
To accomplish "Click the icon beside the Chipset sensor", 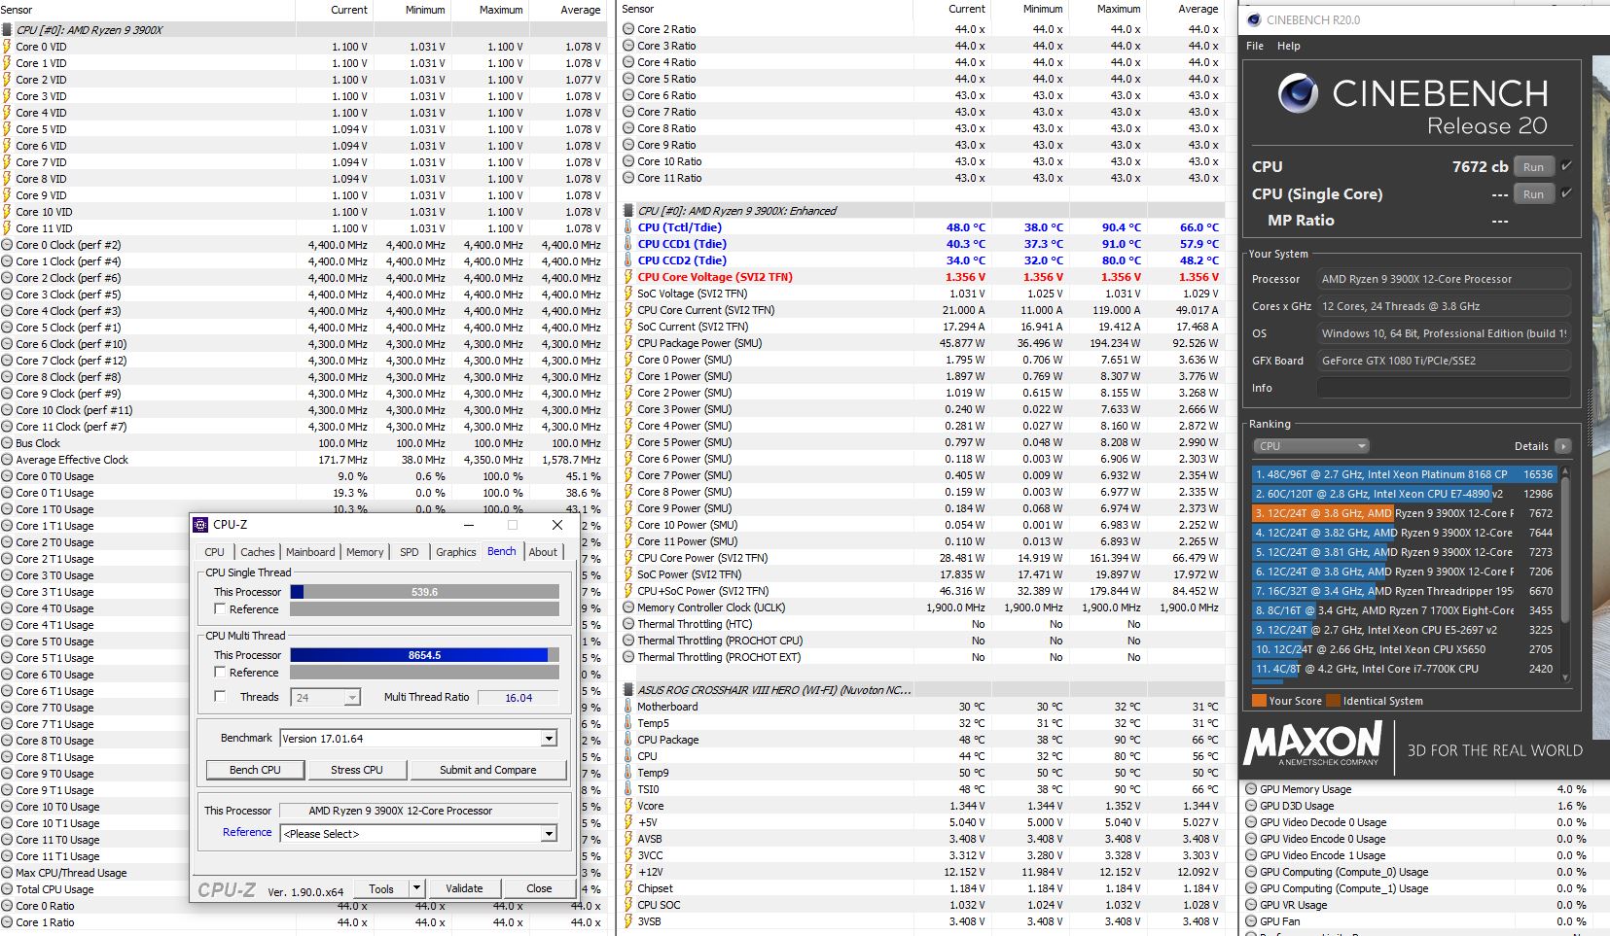I will 628,888.
